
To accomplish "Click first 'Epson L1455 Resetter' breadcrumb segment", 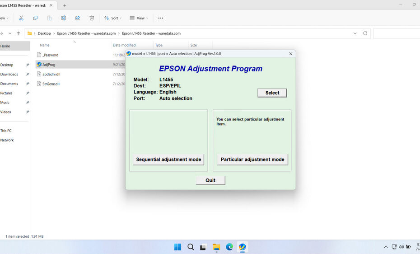I will click(x=86, y=33).
